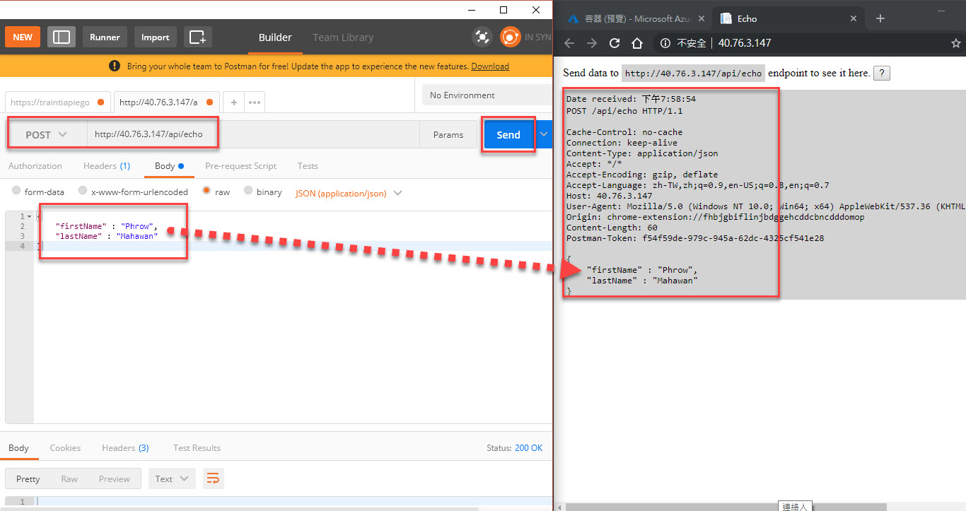Click the ? button on Echo page

click(x=882, y=74)
